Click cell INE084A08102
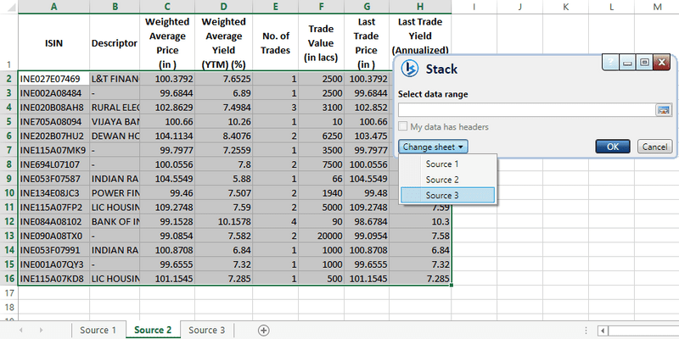The image size is (679, 339). tap(53, 221)
